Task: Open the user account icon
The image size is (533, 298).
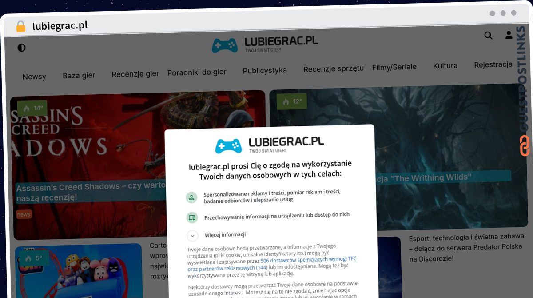Action: pos(509,35)
